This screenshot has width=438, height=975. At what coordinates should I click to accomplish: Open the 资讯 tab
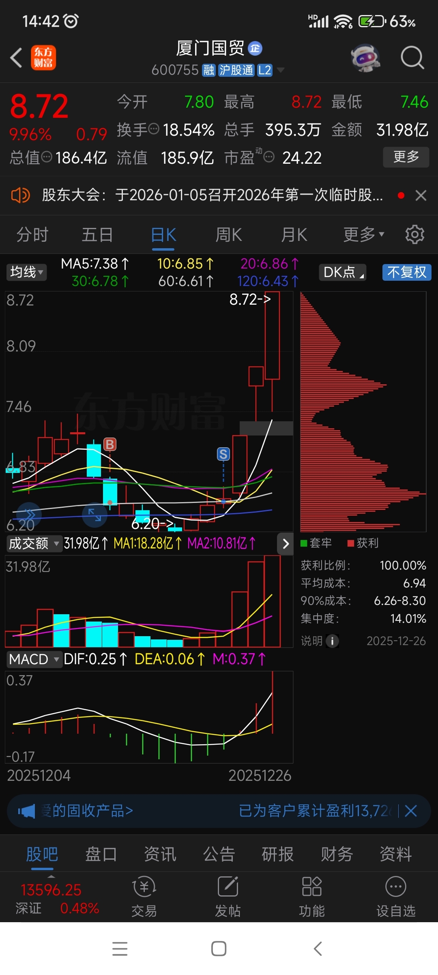[160, 854]
